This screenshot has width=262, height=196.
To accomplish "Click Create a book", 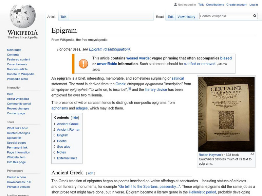I will (x=17, y=177).
